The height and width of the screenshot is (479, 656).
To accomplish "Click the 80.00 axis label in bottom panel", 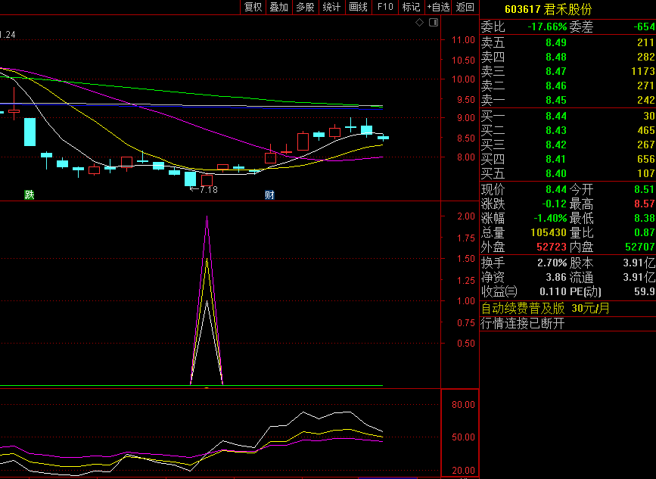I will point(463,405).
